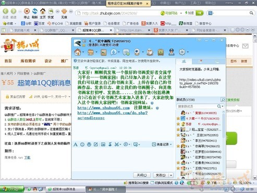Click the member search magnifier icon beside 群成员

pyautogui.click(x=223, y=100)
